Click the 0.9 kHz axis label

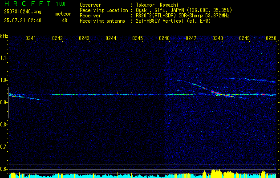(x=4, y=102)
